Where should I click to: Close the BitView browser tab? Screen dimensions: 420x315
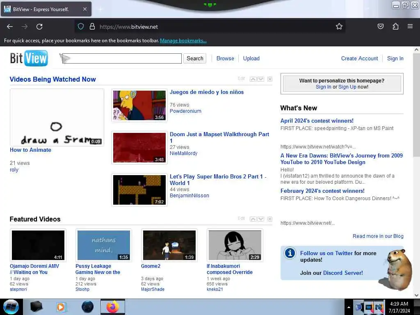coord(84,9)
